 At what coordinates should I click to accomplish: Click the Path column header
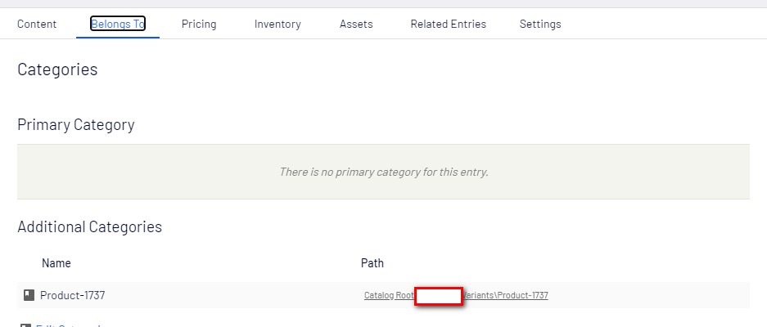(372, 263)
